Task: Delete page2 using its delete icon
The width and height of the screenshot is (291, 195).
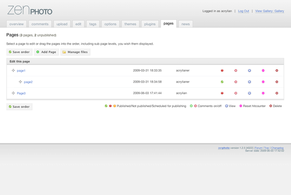Action: pos(276,82)
